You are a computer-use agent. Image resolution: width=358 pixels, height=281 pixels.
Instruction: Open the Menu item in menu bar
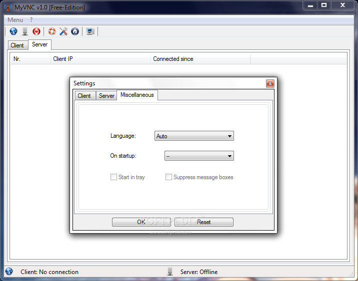pyautogui.click(x=15, y=20)
